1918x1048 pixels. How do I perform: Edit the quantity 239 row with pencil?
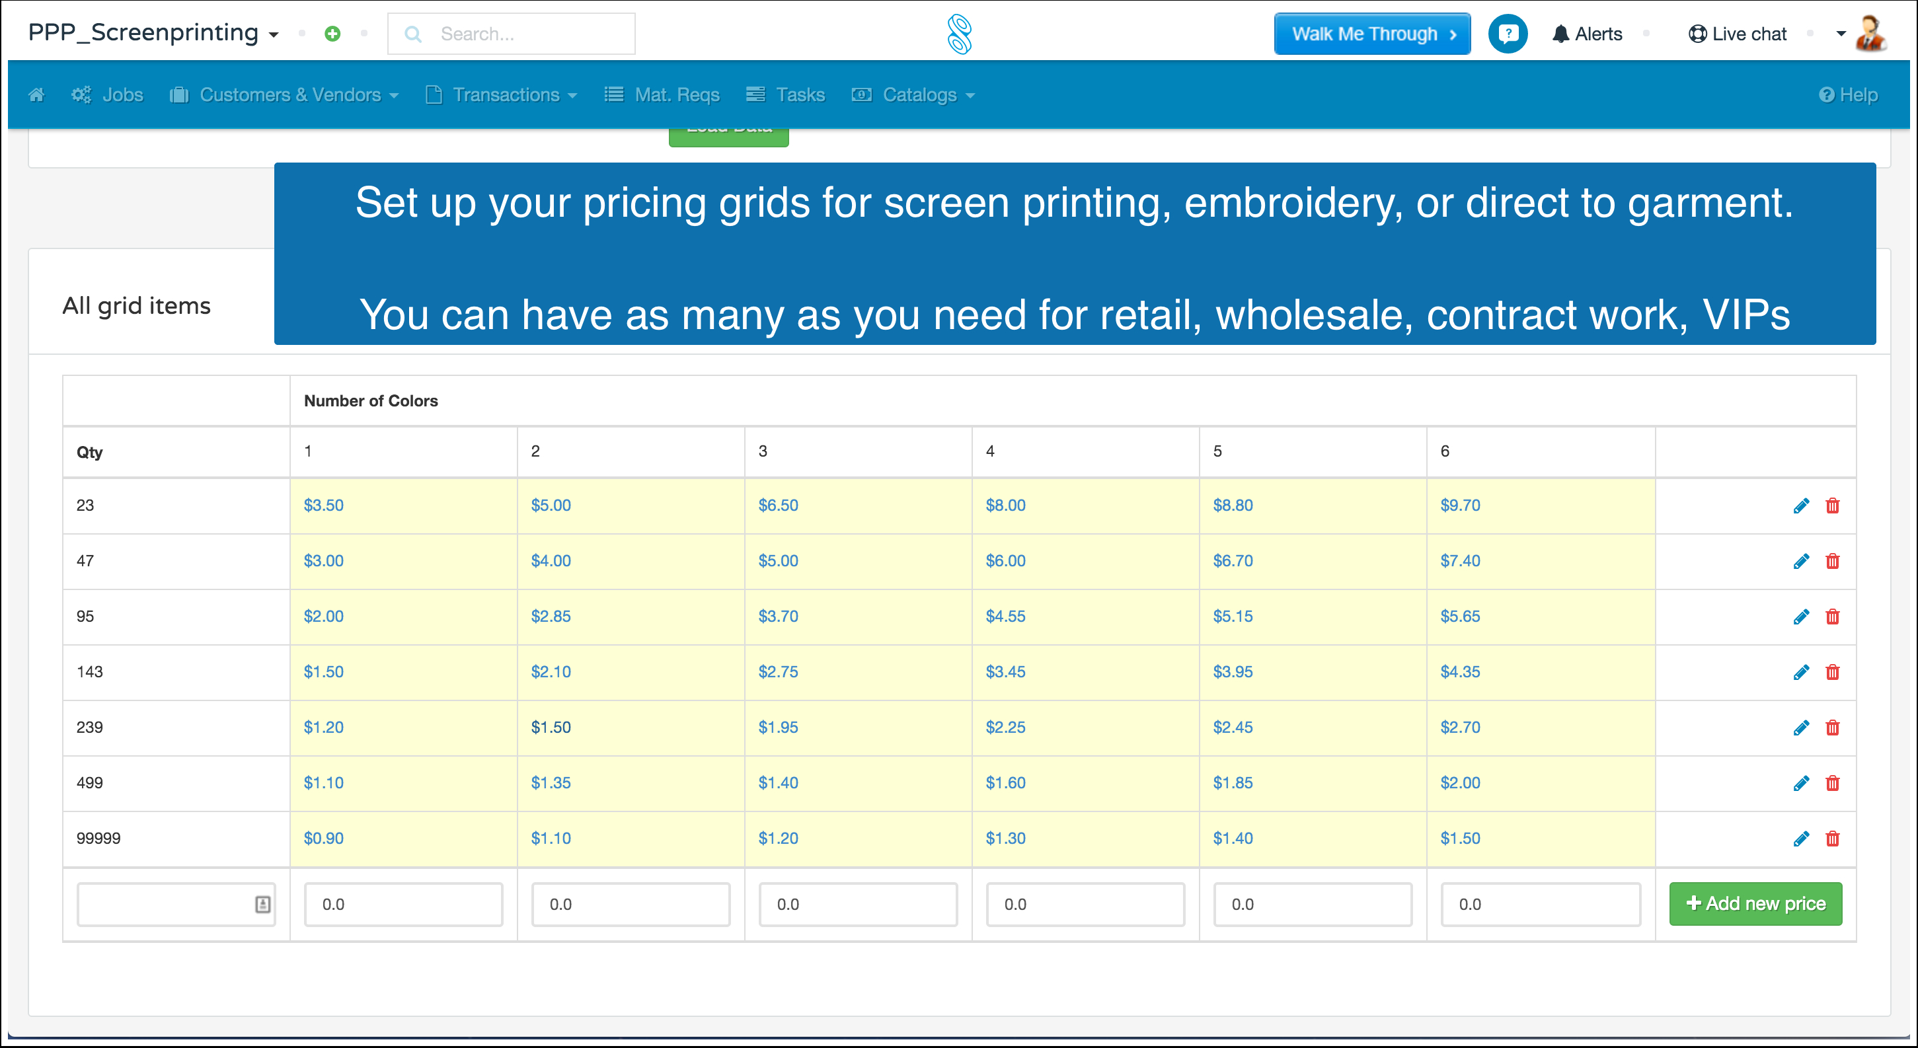point(1801,728)
